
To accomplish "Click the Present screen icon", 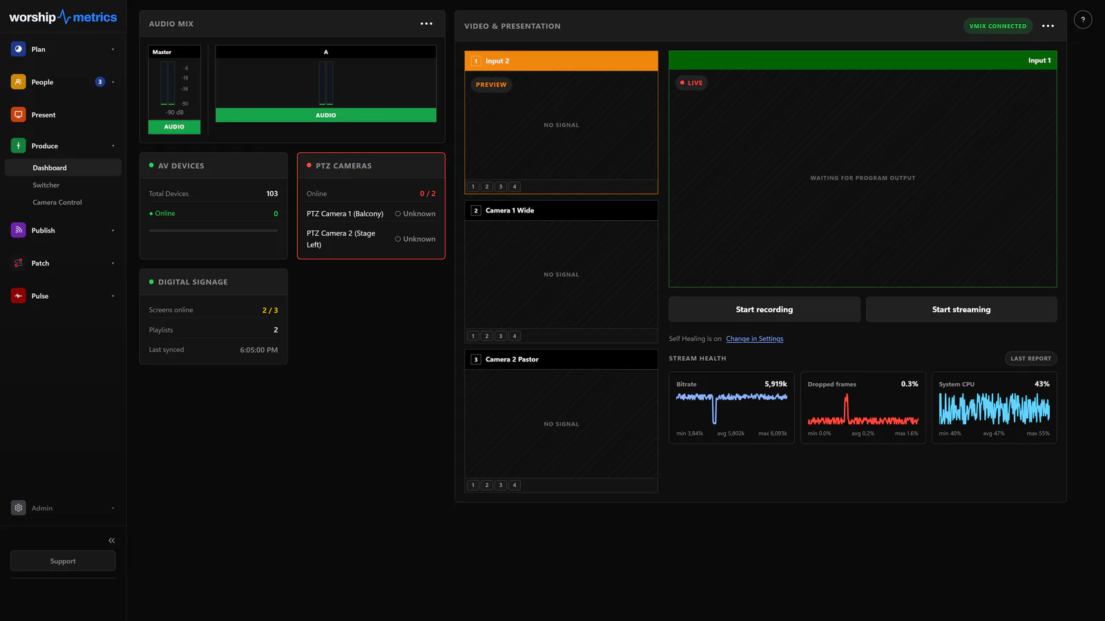I will coord(19,115).
